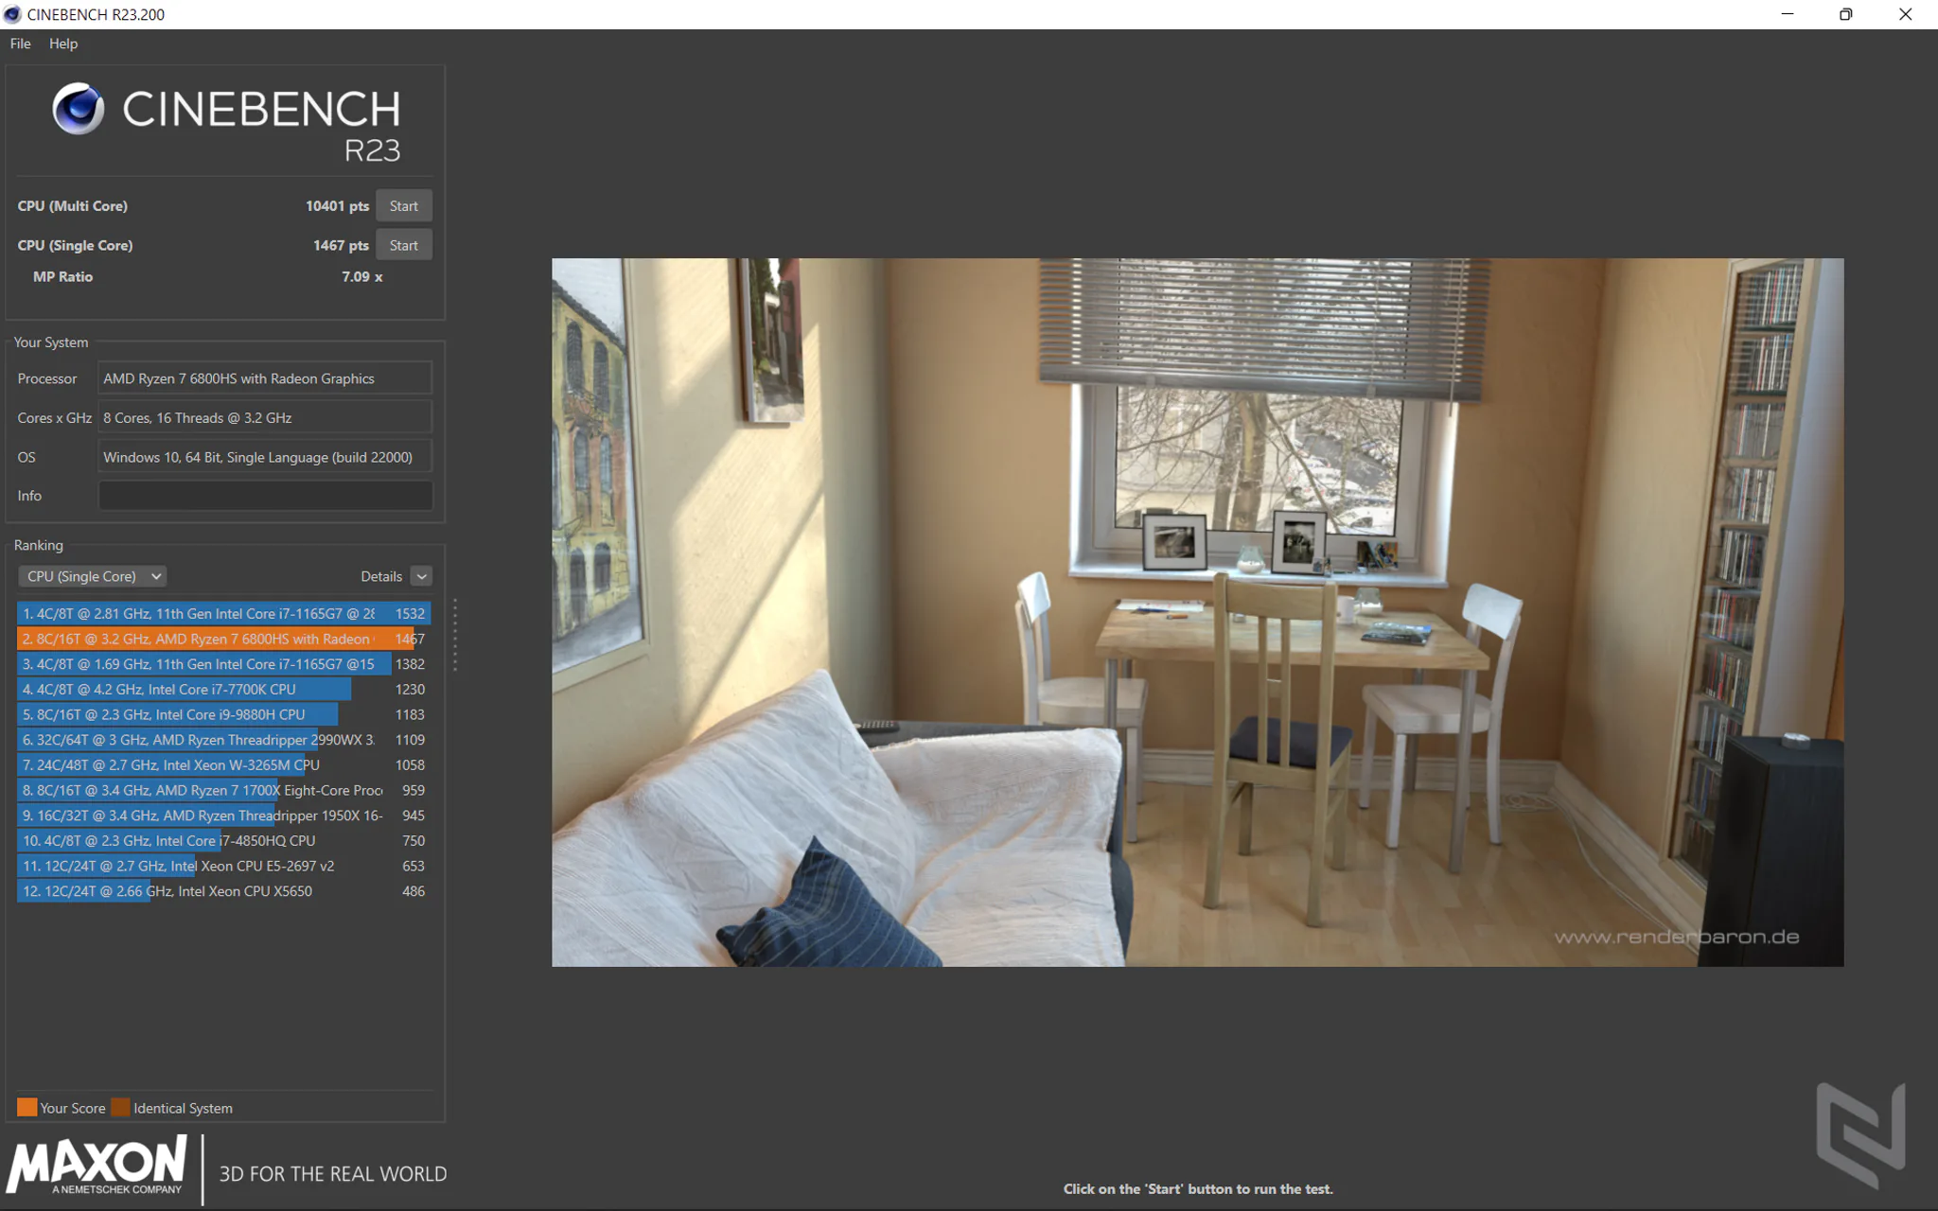Select the Intel Xeon W-3265M ranking row

(223, 764)
